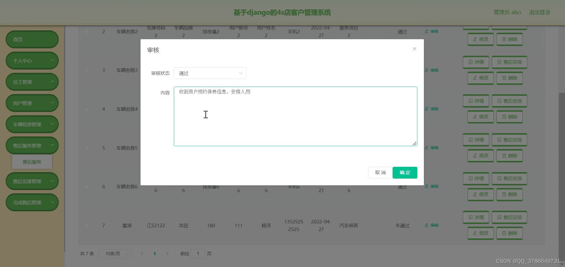Click 修改 button for row 7 雷凌

(481, 233)
